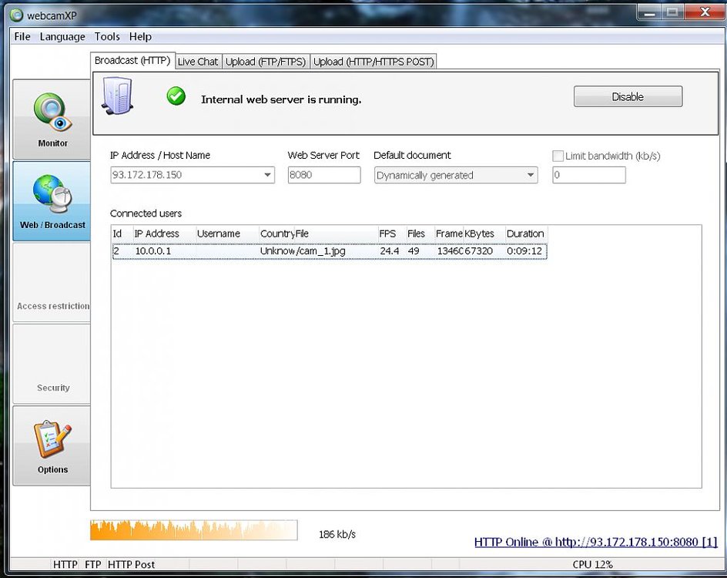
Task: Open the Monitor panel icon
Action: (x=52, y=113)
